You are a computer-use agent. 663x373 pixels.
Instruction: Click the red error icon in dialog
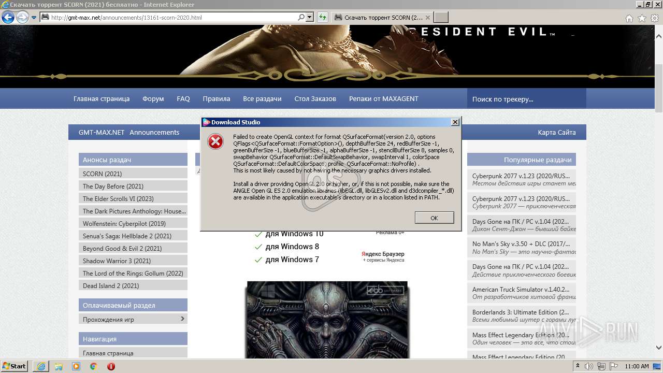point(215,141)
